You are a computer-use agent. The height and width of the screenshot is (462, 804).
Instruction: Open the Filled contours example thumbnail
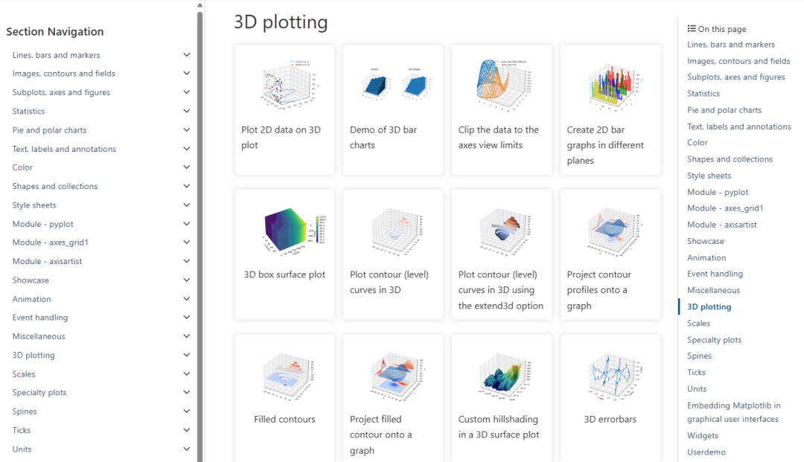point(289,376)
